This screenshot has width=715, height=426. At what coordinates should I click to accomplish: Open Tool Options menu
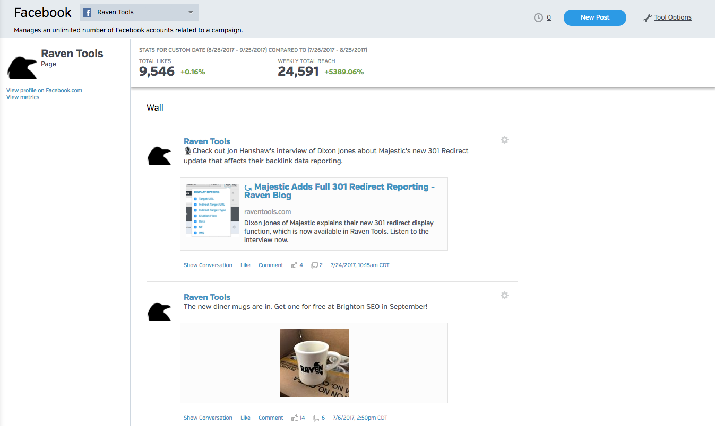click(x=673, y=17)
